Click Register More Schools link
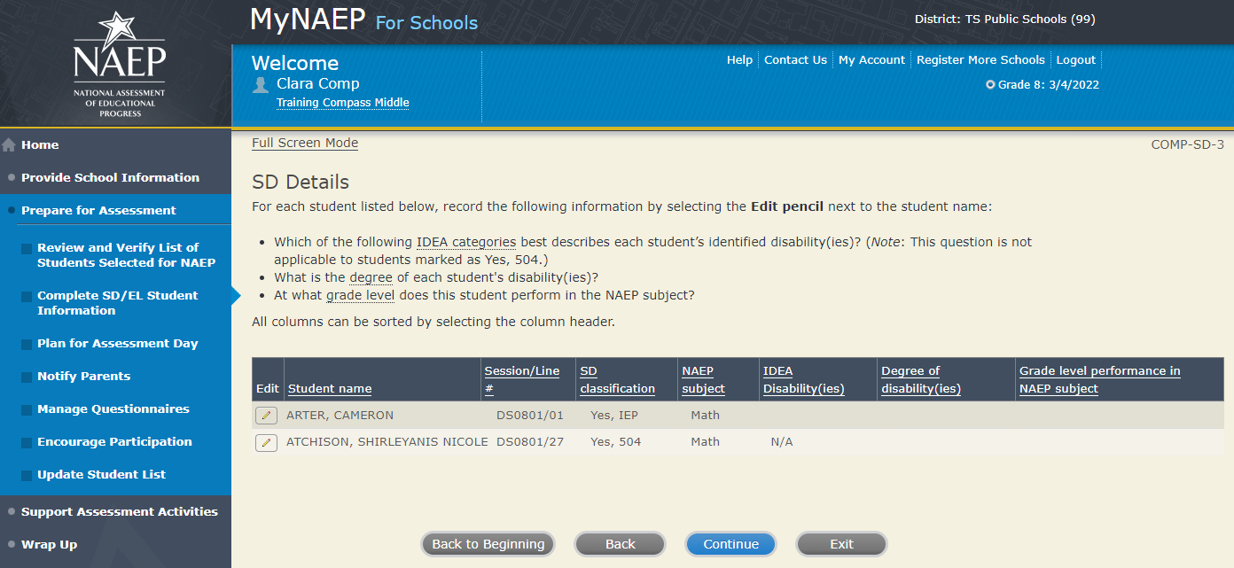This screenshot has height=568, width=1234. (980, 60)
